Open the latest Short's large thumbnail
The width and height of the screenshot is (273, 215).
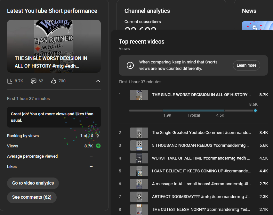(x=54, y=46)
